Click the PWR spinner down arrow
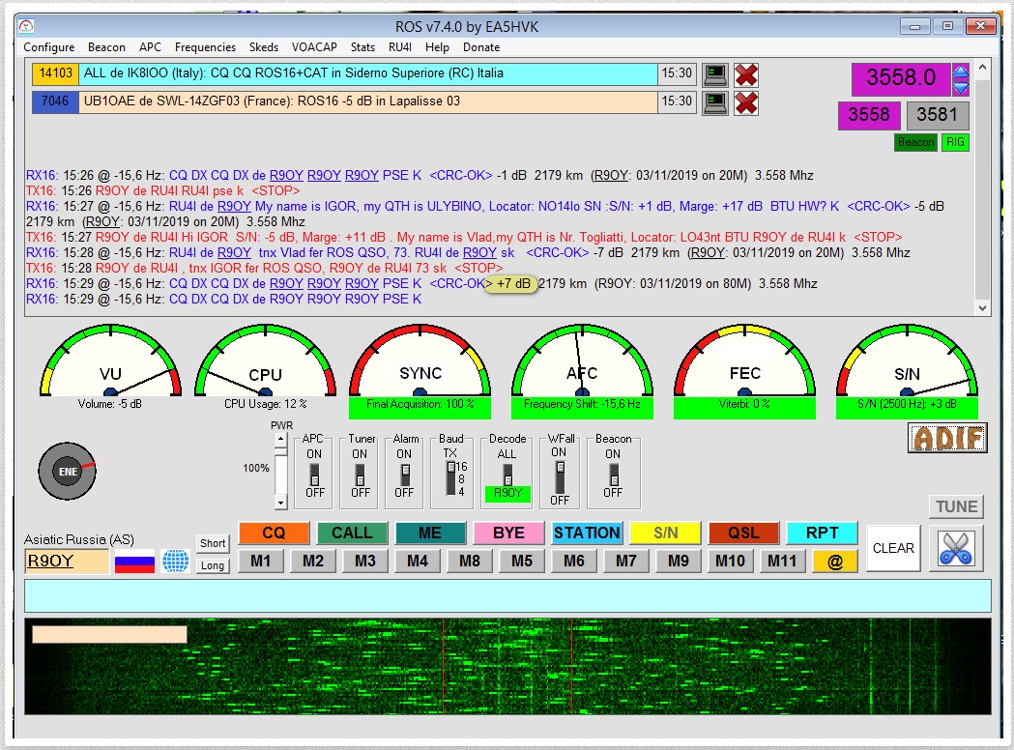Viewport: 1014px width, 750px height. [x=280, y=503]
